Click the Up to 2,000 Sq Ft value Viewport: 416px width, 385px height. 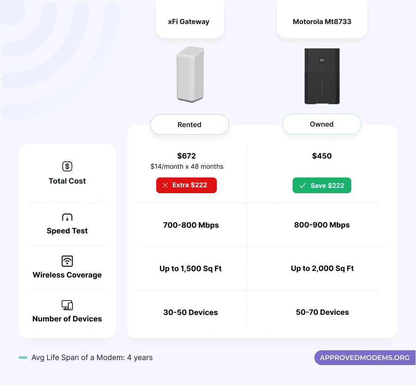click(x=322, y=269)
